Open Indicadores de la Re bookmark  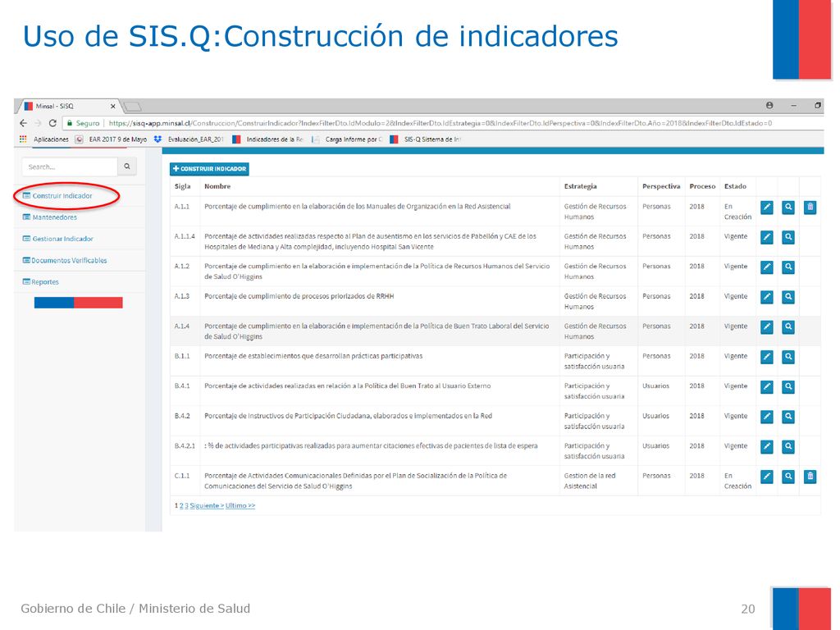point(268,139)
